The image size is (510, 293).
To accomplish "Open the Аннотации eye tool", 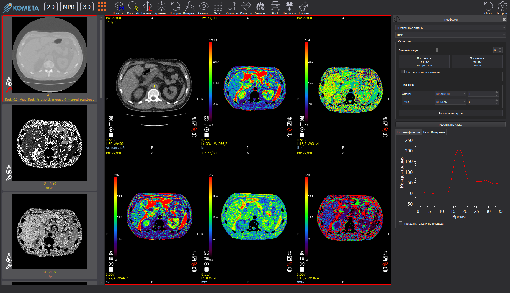I will pyautogui.click(x=204, y=8).
